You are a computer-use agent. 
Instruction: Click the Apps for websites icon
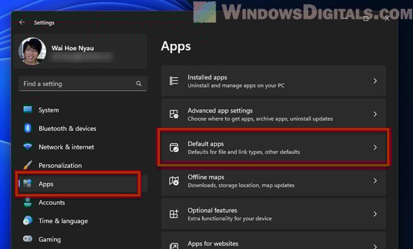(x=174, y=246)
